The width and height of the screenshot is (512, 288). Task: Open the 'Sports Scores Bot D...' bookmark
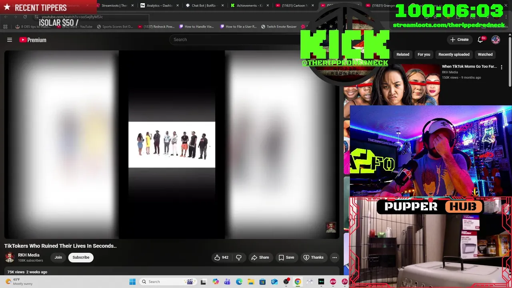point(114,27)
